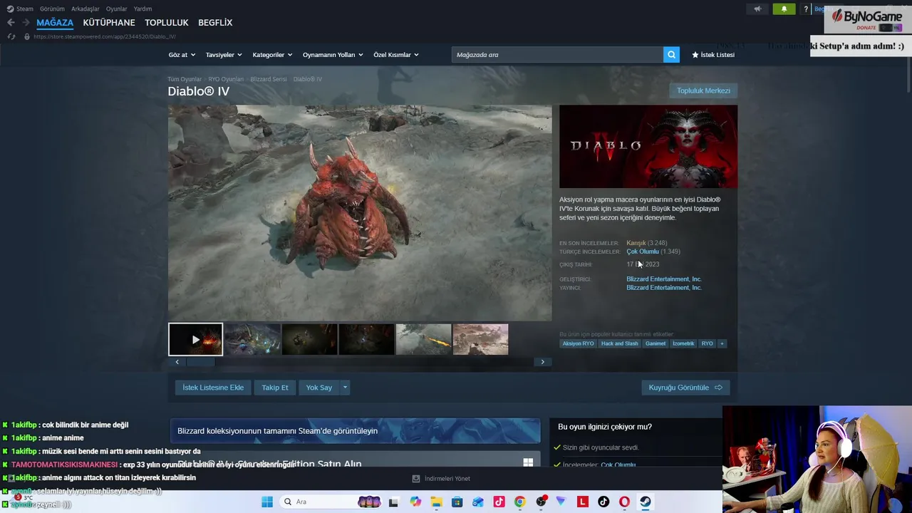Open the black TikTok taskbar icon
Viewport: 912px width, 513px height.
[x=603, y=502]
